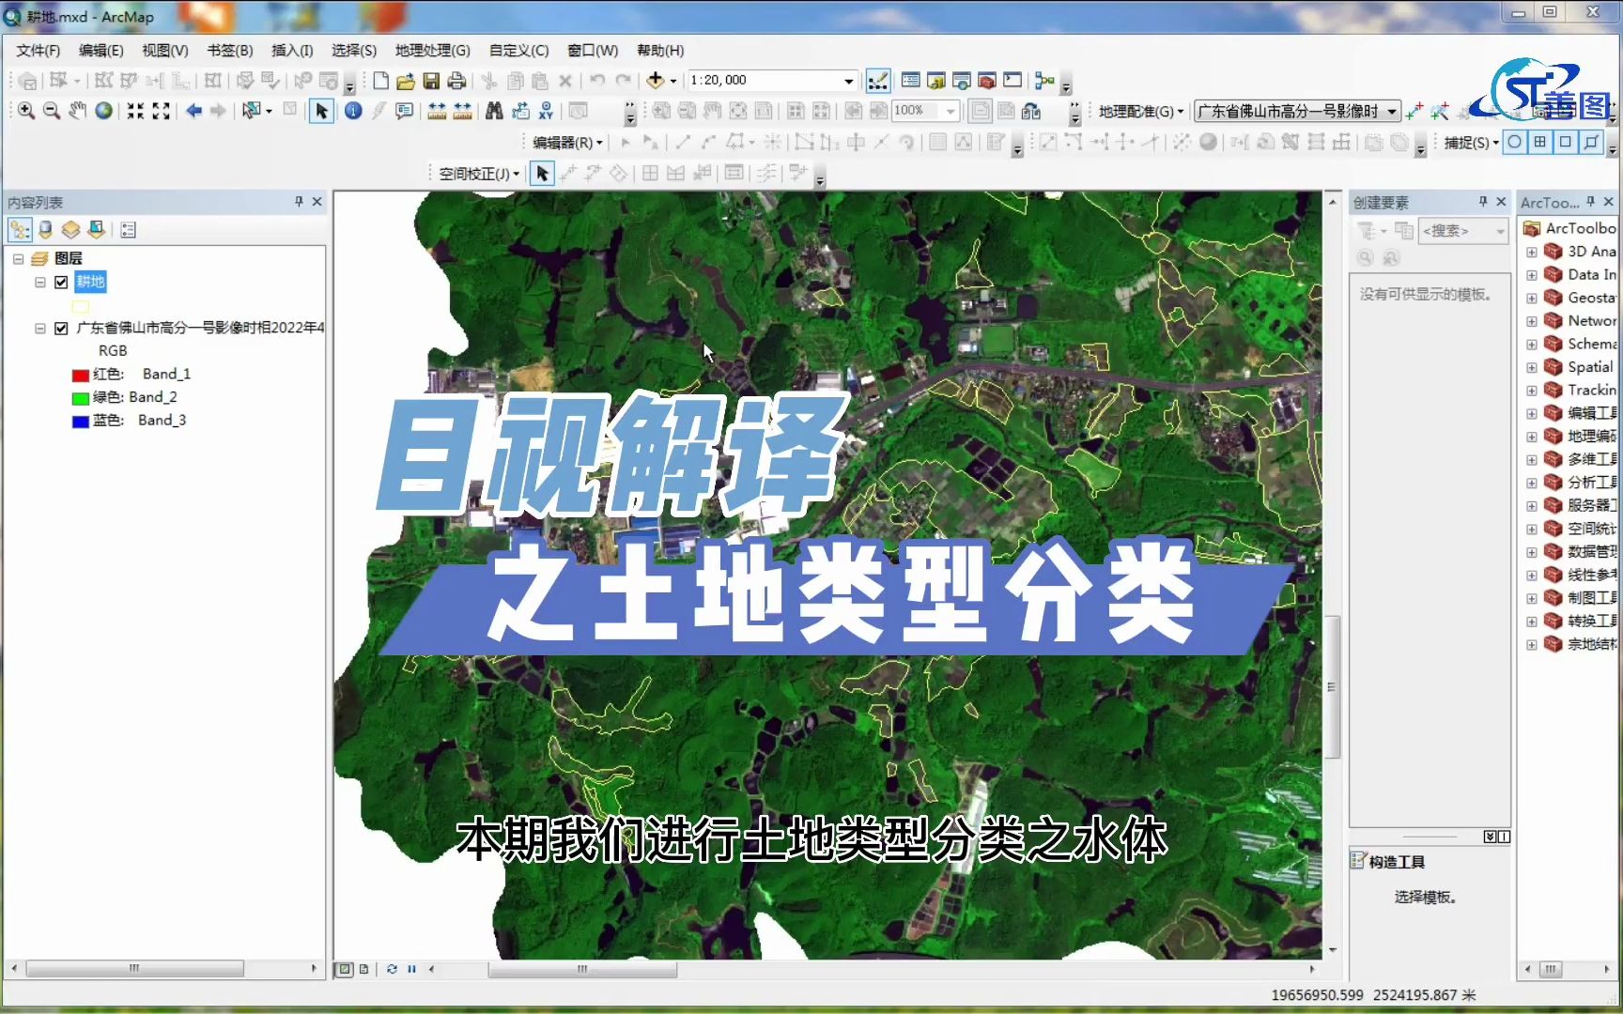Open the ArcToolbox window icon

click(x=986, y=81)
